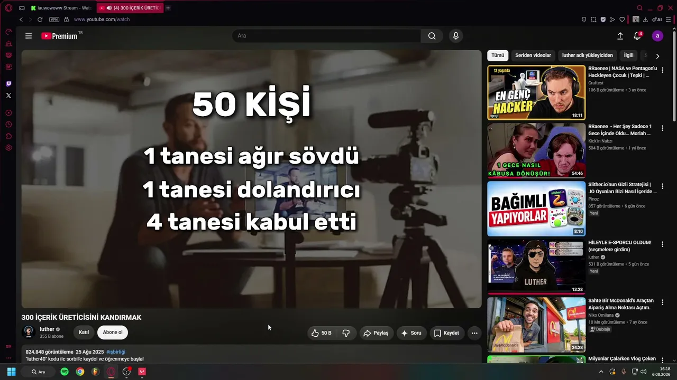The height and width of the screenshot is (380, 677).
Task: Switch to the lauwowoww Stream tab
Action: tap(61, 8)
